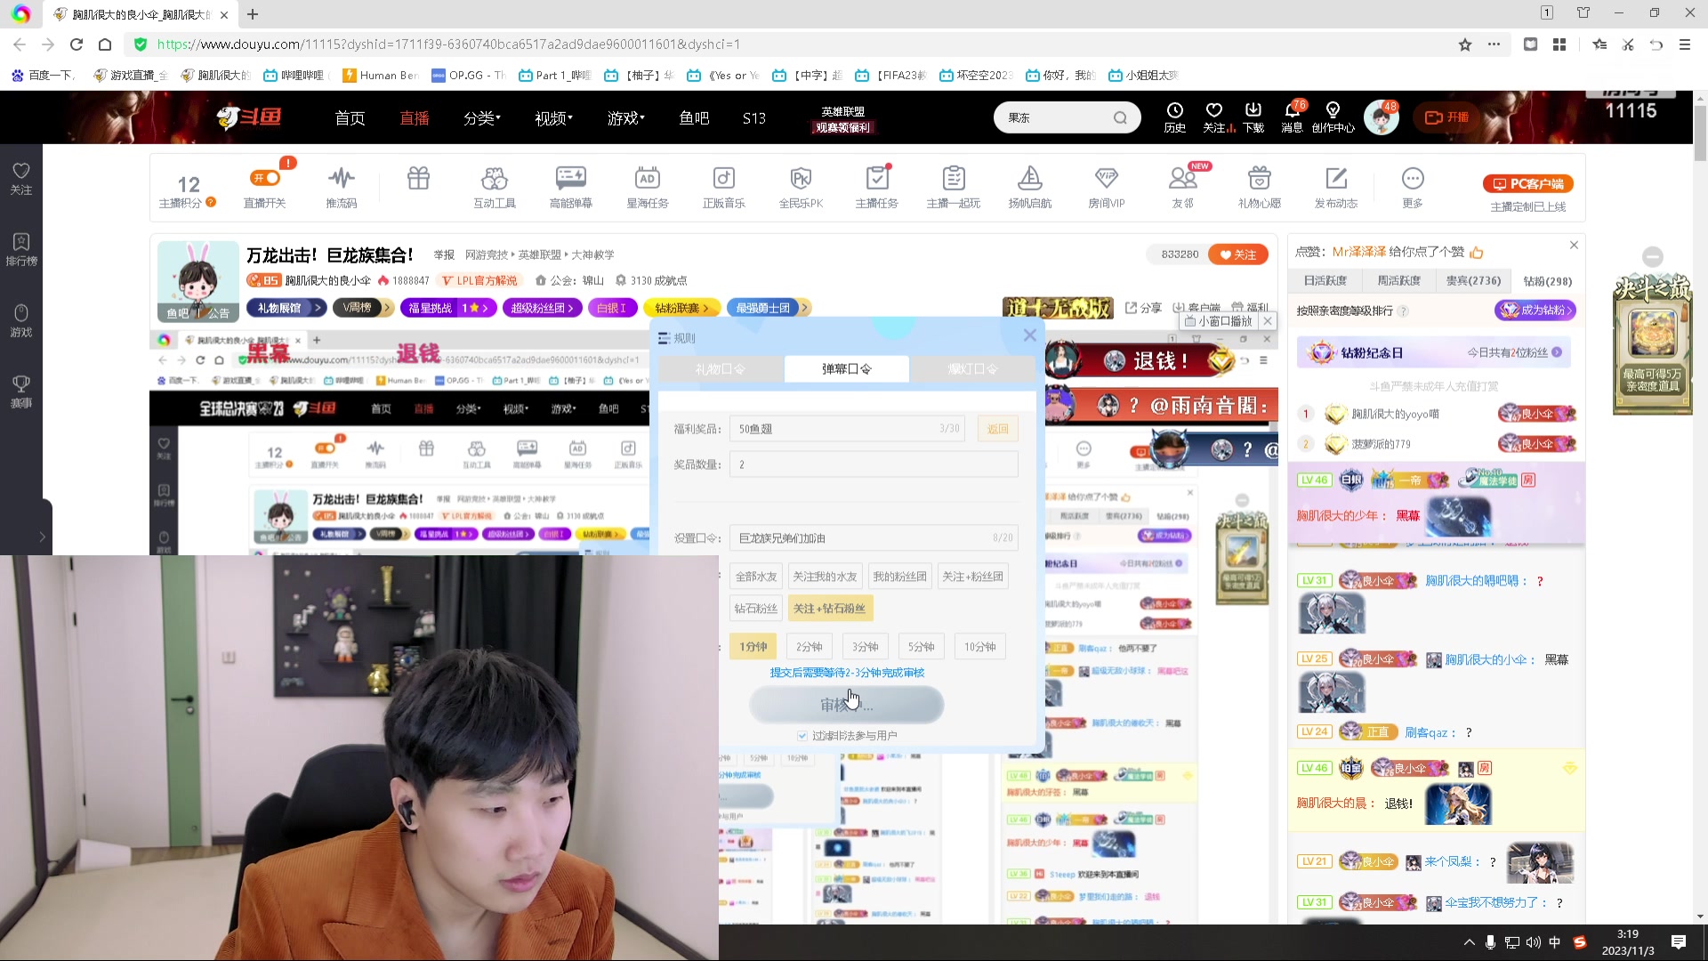This screenshot has height=961, width=1708.
Task: Expand the 钻粉联赛 badge
Action: point(681,308)
